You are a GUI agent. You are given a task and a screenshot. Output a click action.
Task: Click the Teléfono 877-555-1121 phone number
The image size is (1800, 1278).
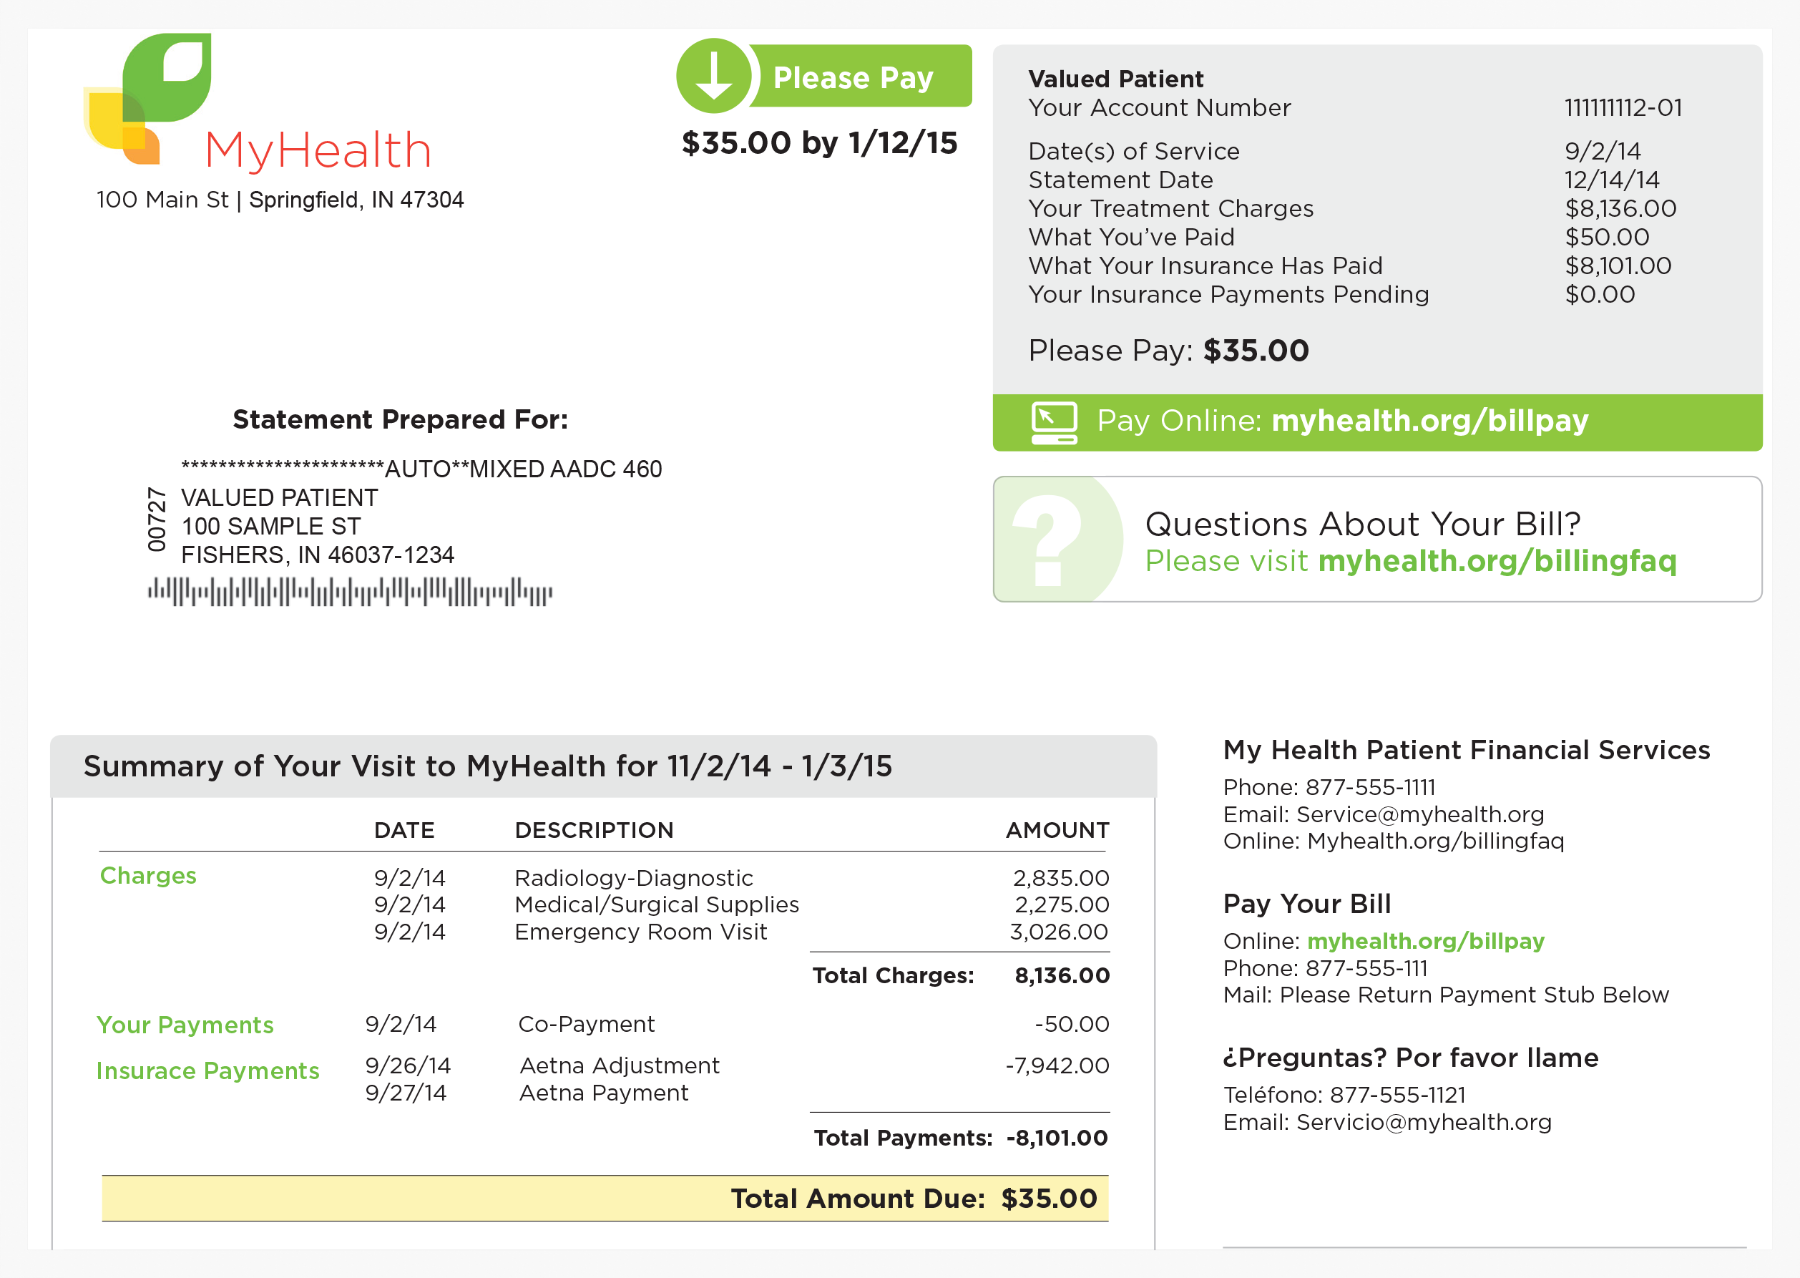pos(1397,1096)
